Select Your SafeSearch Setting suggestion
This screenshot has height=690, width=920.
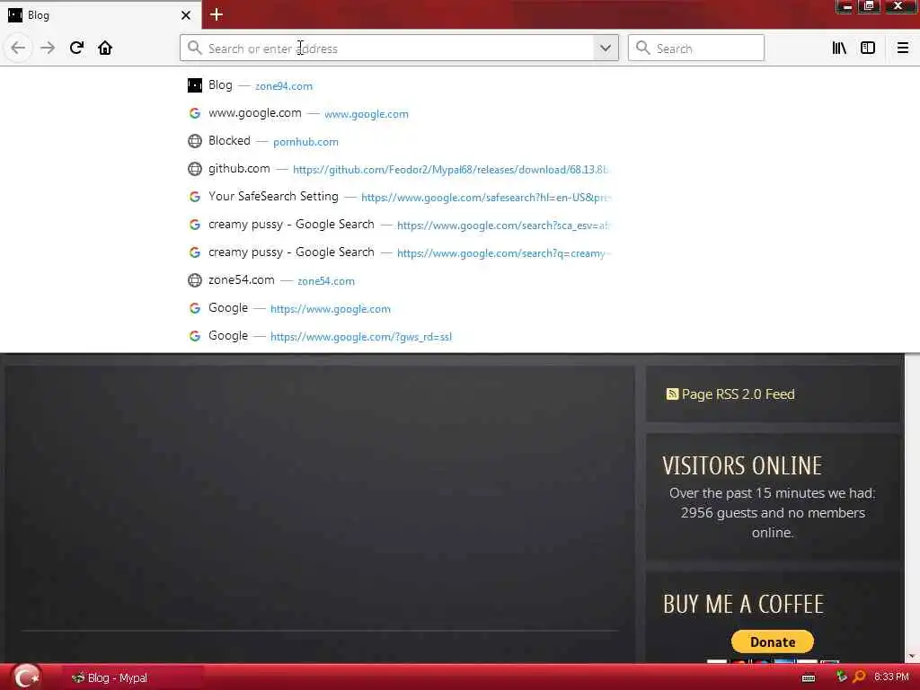pos(399,197)
